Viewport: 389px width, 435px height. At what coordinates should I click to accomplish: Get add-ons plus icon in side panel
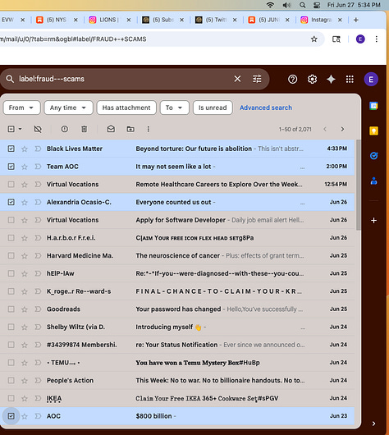pyautogui.click(x=373, y=220)
